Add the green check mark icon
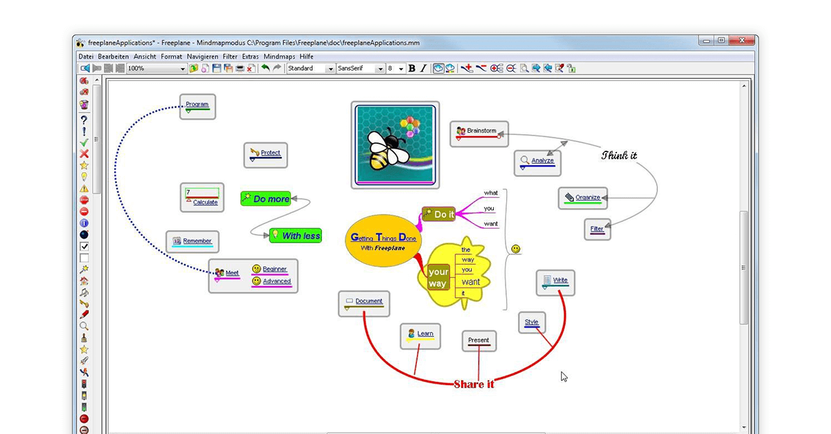Screen dimensions: 831x434 (x=84, y=142)
